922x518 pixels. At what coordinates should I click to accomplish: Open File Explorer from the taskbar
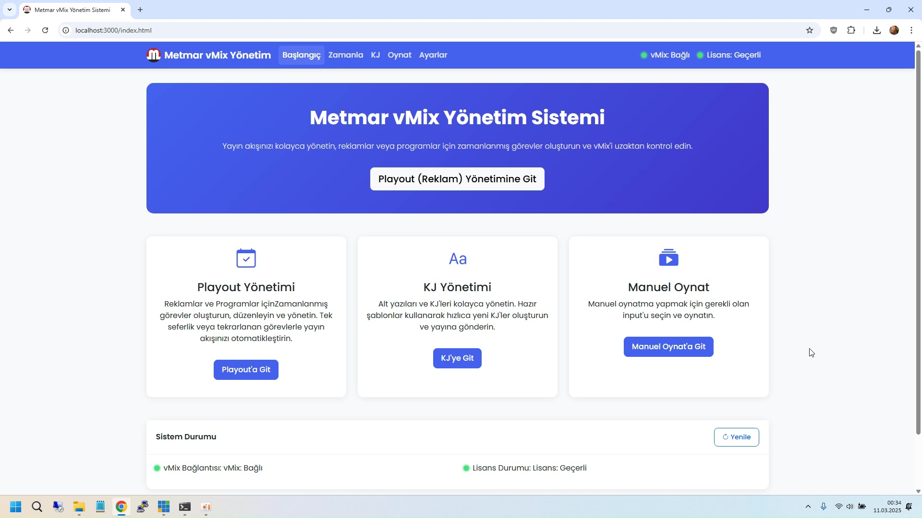[79, 507]
